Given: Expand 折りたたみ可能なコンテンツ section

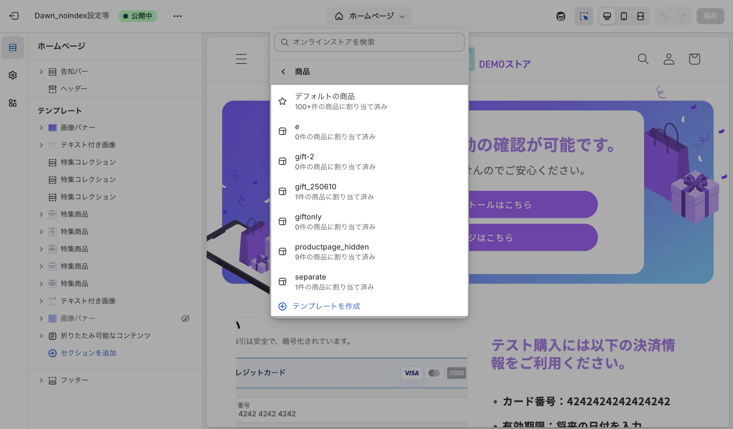Looking at the screenshot, I should tap(41, 336).
